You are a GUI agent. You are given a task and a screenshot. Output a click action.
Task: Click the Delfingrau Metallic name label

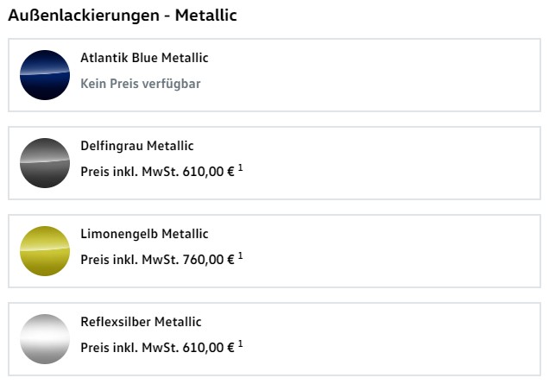(137, 147)
